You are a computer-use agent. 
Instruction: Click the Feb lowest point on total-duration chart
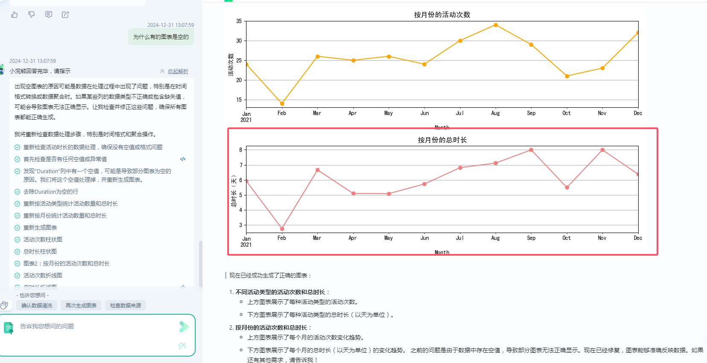coord(282,229)
